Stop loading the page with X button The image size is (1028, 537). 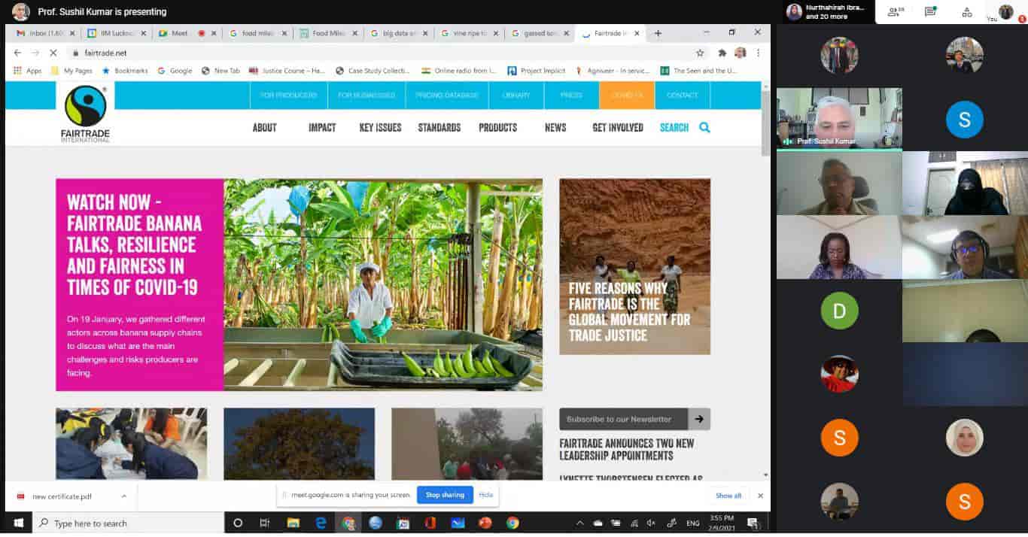click(x=53, y=53)
